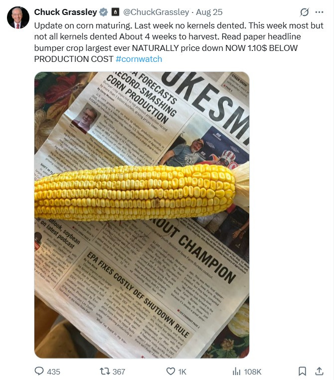Screen dimensions: 334x380
Task: Click the Chuck Grassley display name
Action: 65,12
